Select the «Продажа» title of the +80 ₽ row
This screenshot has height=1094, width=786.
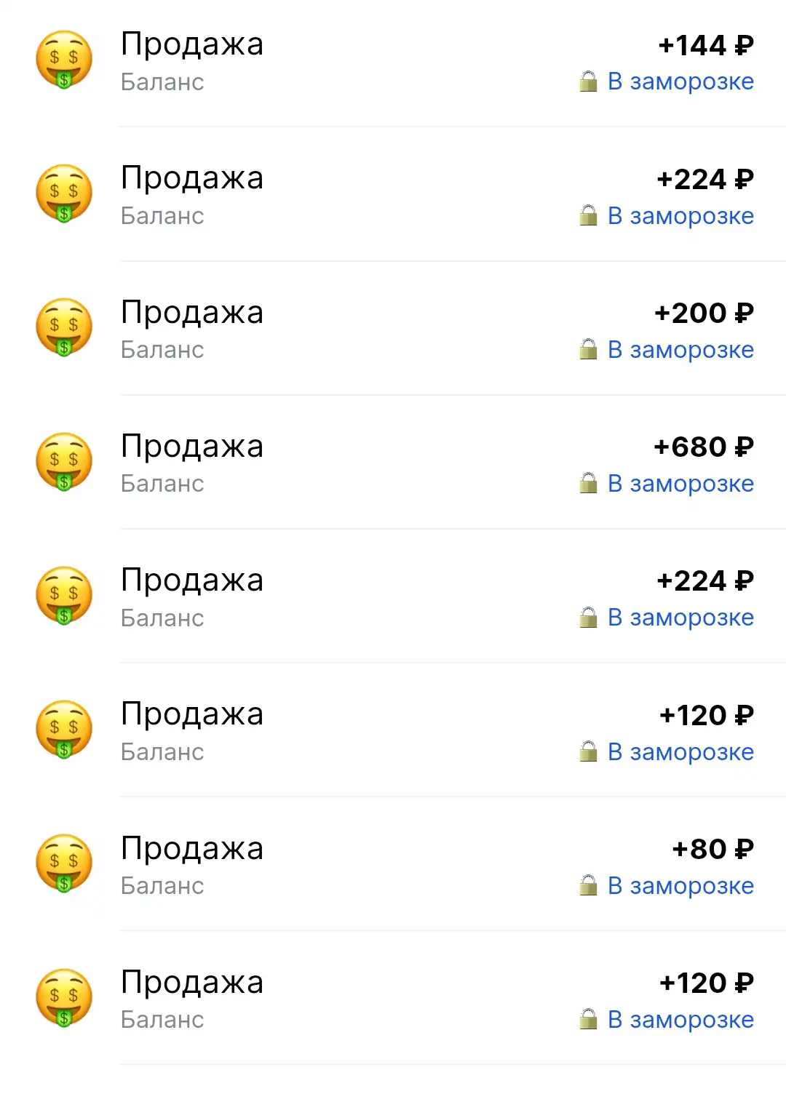click(x=192, y=850)
